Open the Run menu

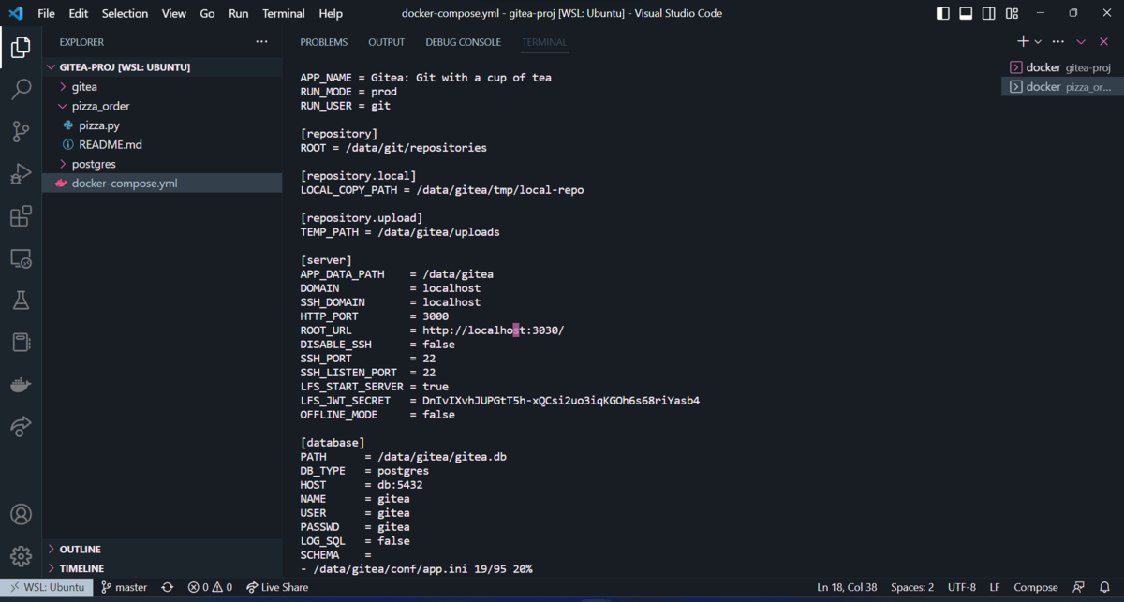coord(239,13)
